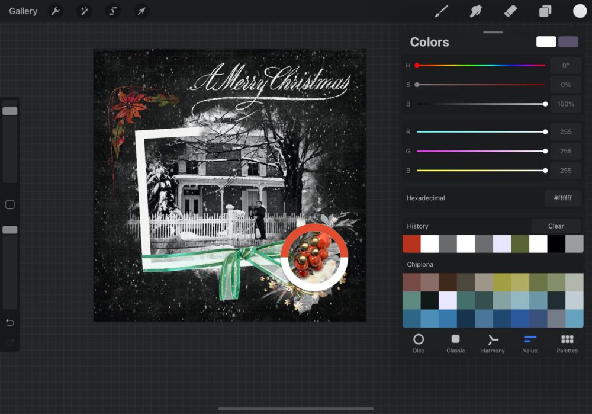Click the Blue channel slider
The height and width of the screenshot is (414, 592).
pyautogui.click(x=481, y=171)
